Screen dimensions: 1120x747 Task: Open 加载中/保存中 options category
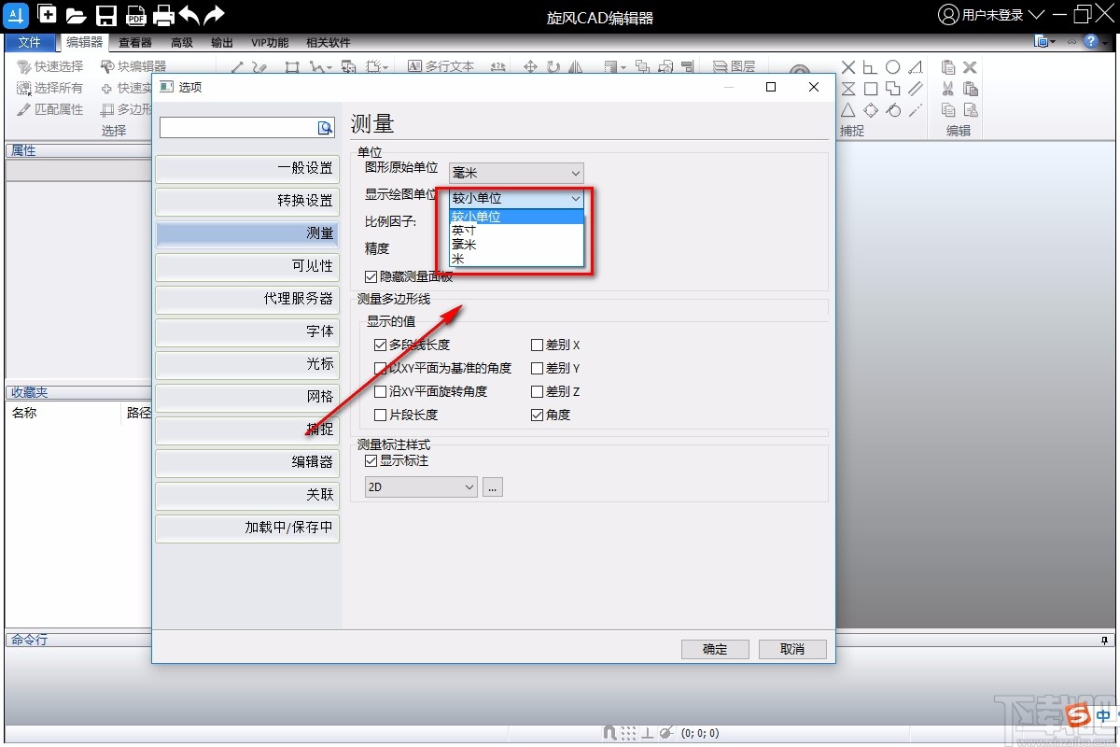(x=247, y=528)
